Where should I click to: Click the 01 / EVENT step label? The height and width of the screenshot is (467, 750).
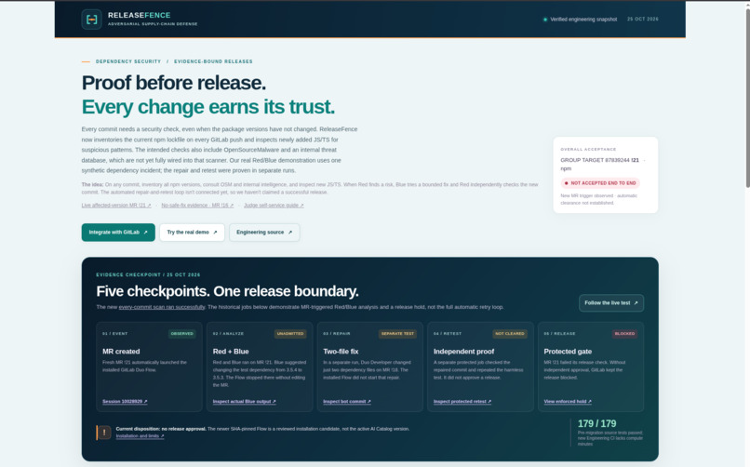click(x=114, y=334)
